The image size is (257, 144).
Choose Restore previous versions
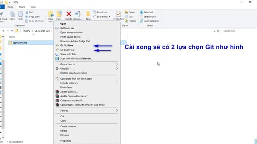[x=87, y=73]
